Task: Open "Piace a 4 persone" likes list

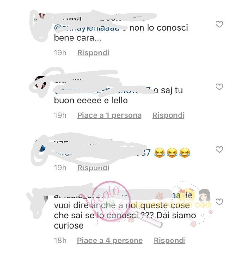Action: click(x=110, y=240)
